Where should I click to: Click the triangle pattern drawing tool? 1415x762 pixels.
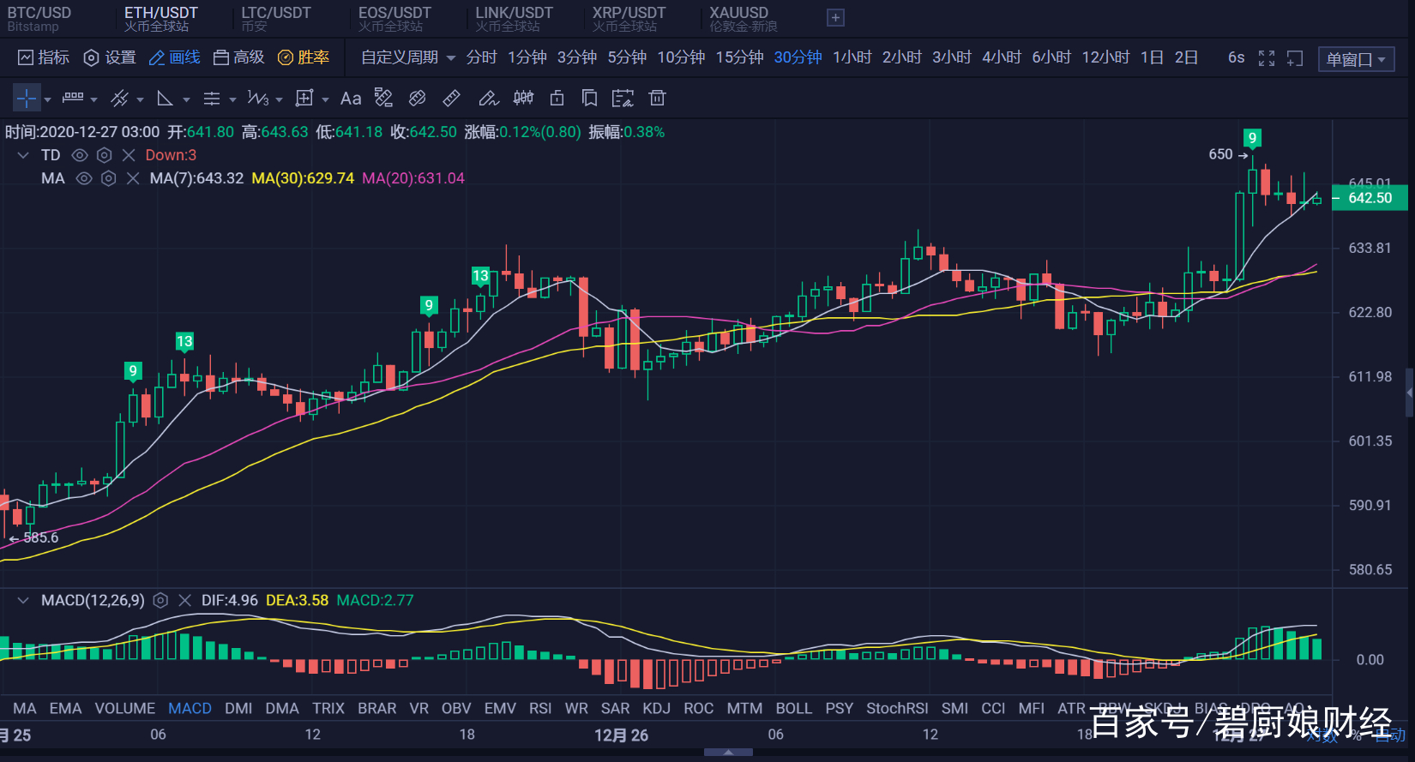coord(166,99)
